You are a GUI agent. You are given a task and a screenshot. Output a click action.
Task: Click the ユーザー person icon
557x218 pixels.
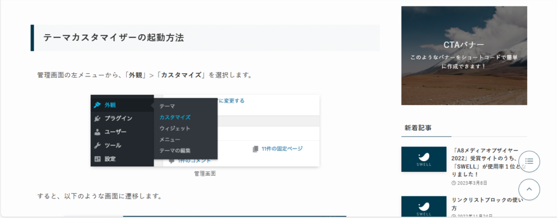(97, 132)
